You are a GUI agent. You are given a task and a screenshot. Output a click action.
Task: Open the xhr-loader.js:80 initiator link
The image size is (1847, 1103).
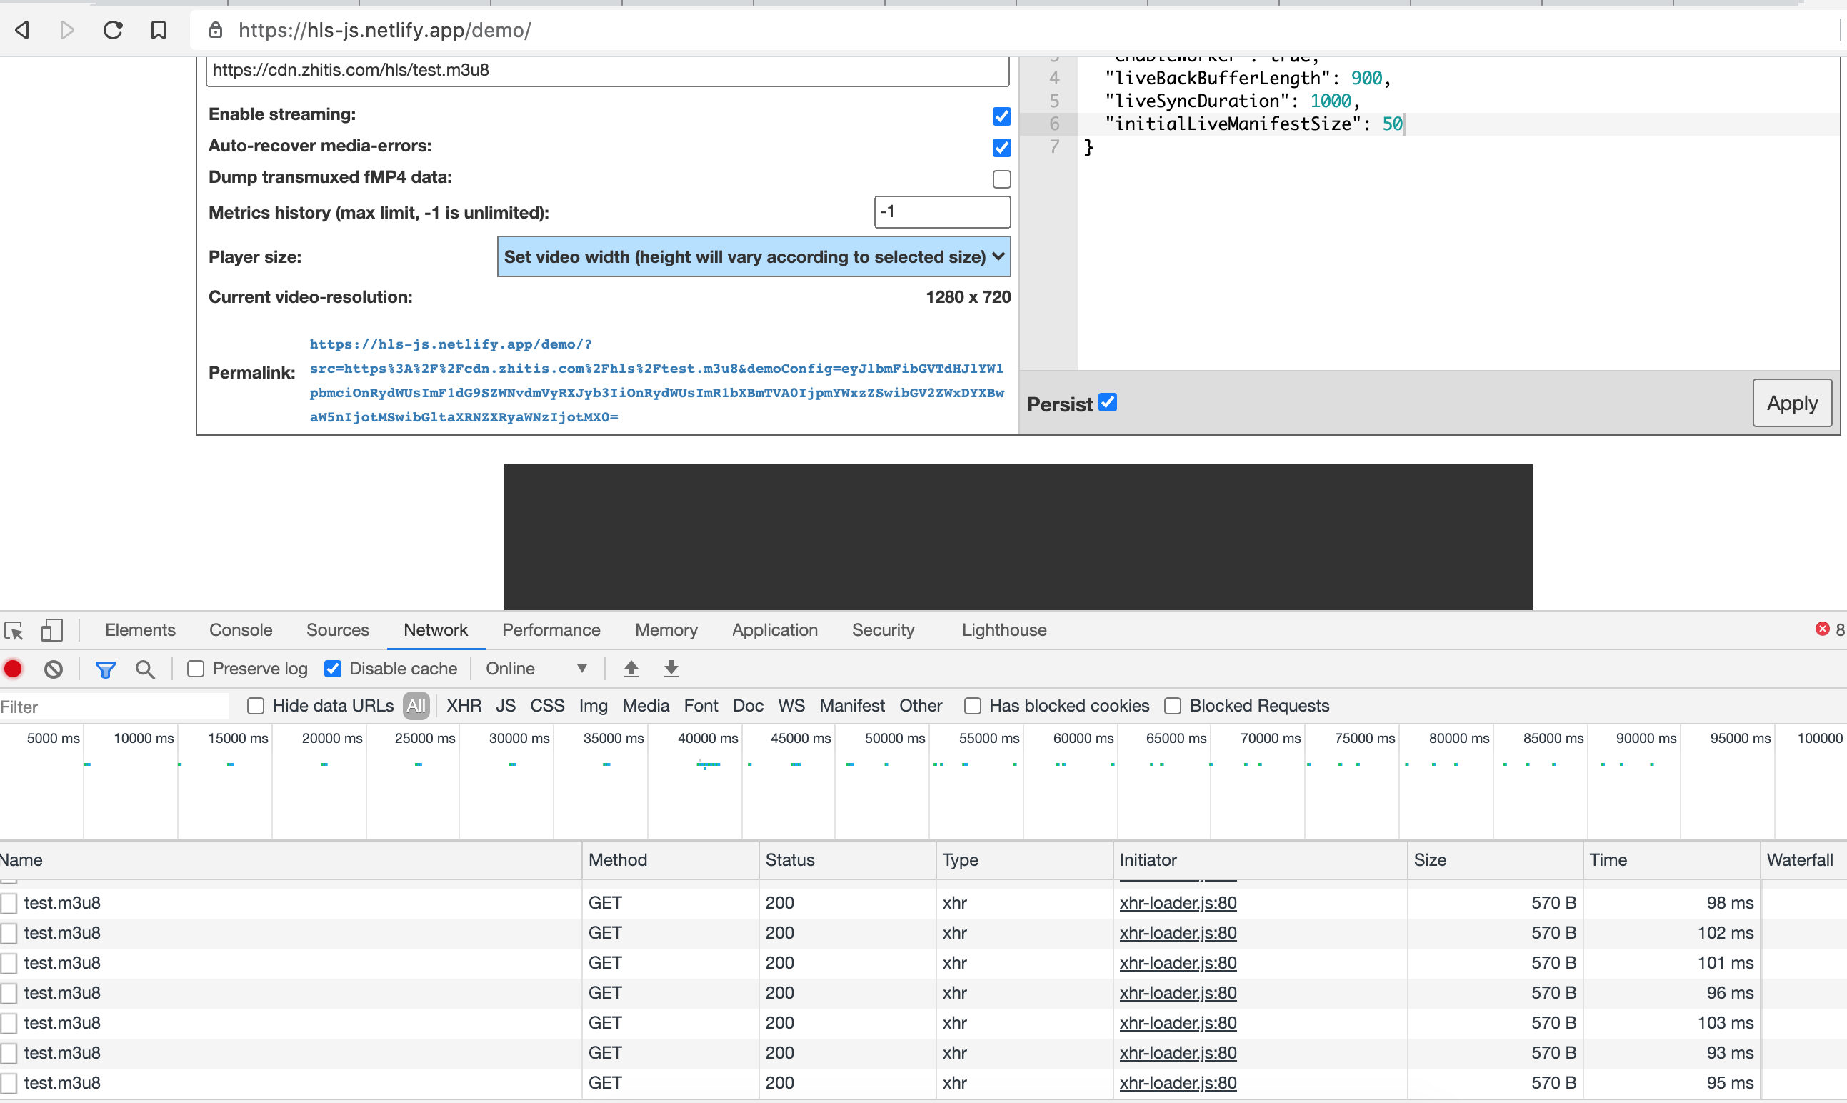(x=1177, y=902)
